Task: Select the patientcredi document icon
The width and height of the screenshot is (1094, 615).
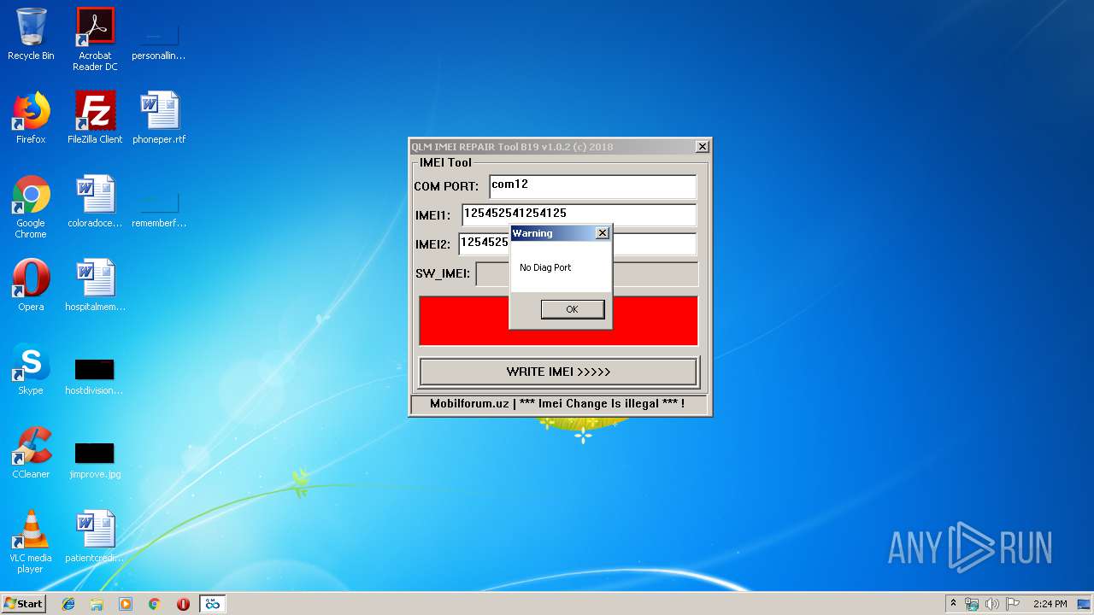Action: (x=95, y=537)
